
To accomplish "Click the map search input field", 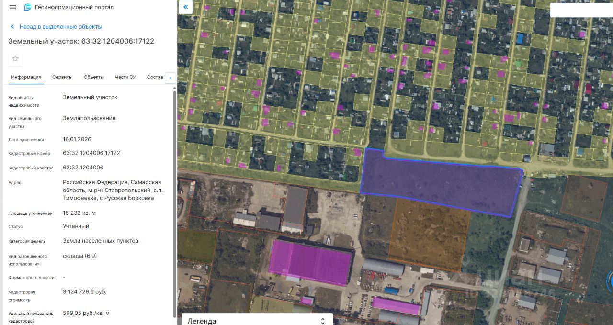I will [581, 11].
